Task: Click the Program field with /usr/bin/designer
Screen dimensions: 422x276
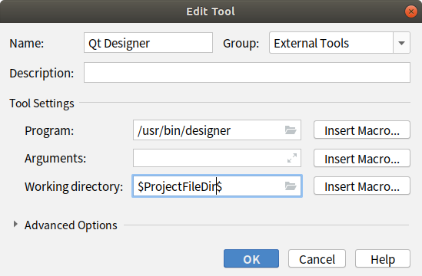Action: pos(217,130)
